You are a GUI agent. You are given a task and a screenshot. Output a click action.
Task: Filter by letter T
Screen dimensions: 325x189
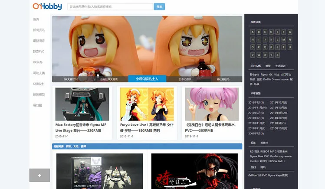283,47
